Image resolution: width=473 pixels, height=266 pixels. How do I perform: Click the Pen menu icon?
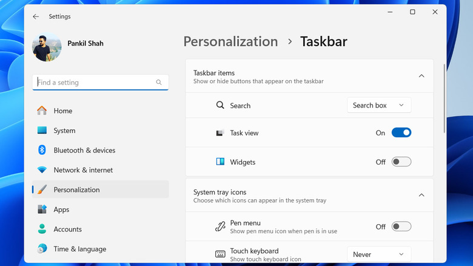click(x=220, y=227)
